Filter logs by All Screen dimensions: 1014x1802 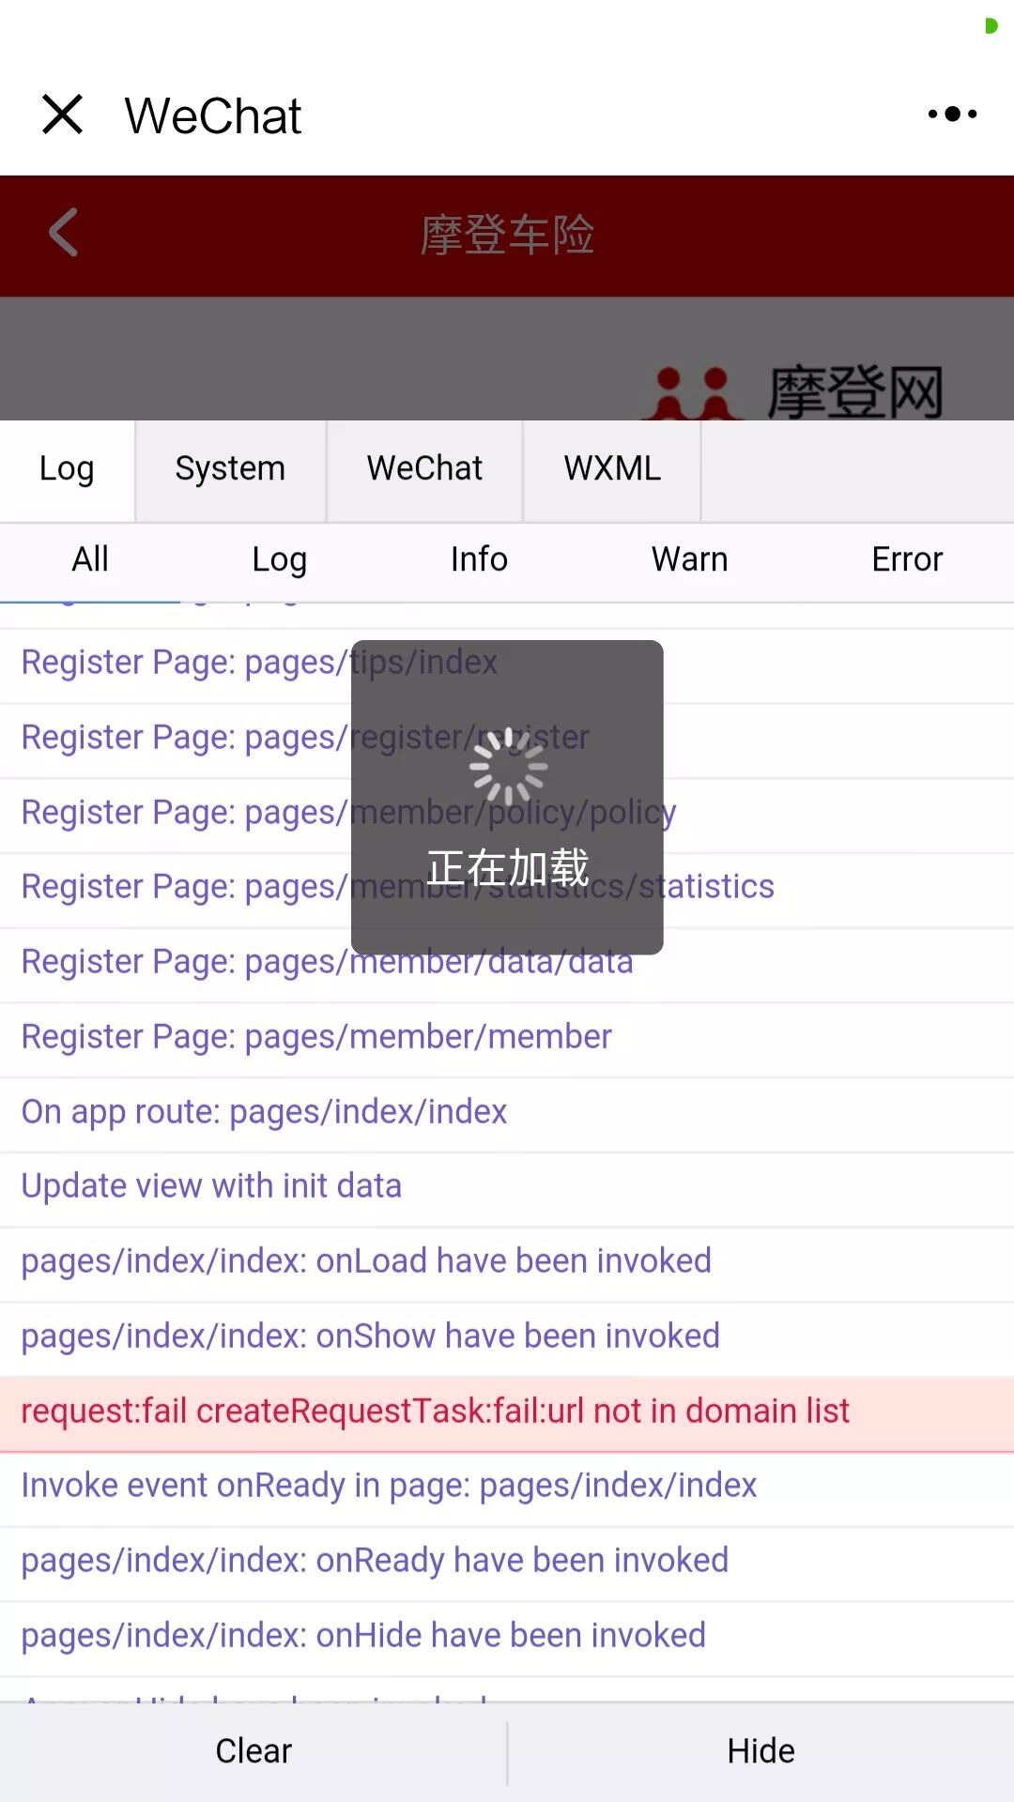coord(90,559)
